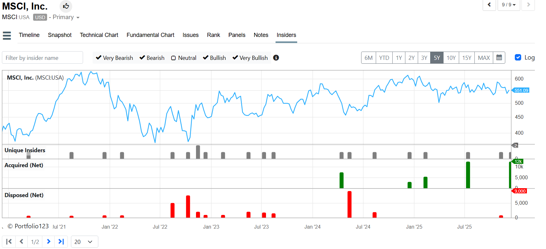Screen dimensions: 546x249
Task: Click the thumbs-up like icon
Action: pyautogui.click(x=66, y=6)
